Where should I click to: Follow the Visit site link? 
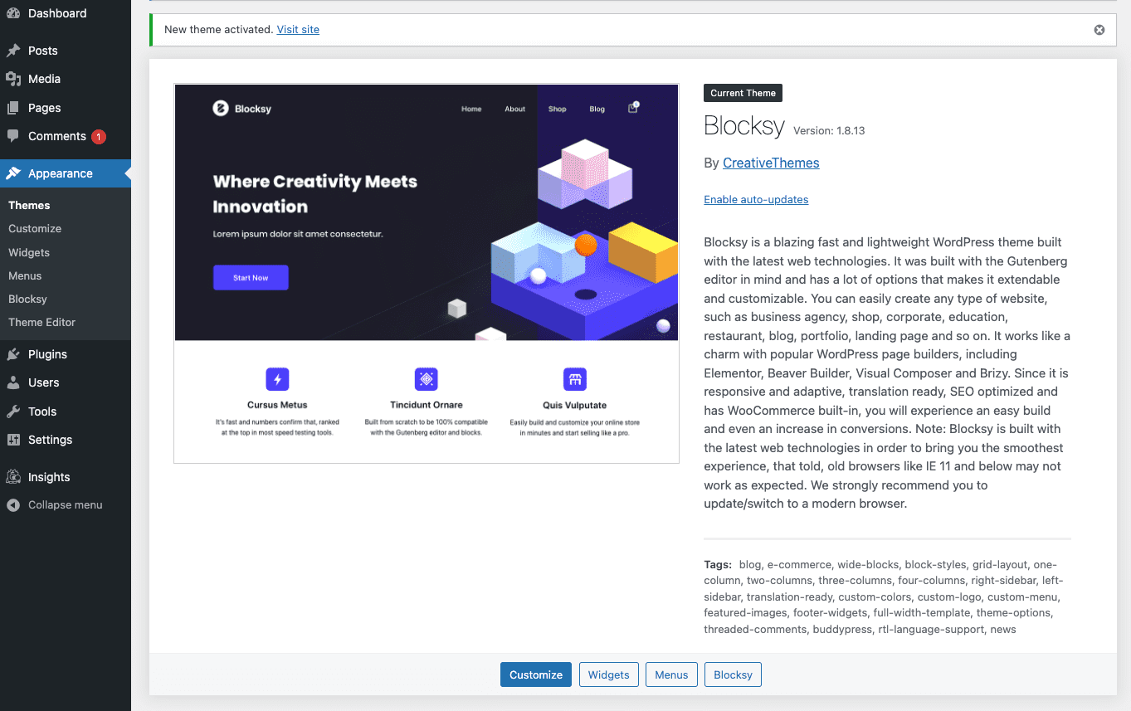(298, 29)
